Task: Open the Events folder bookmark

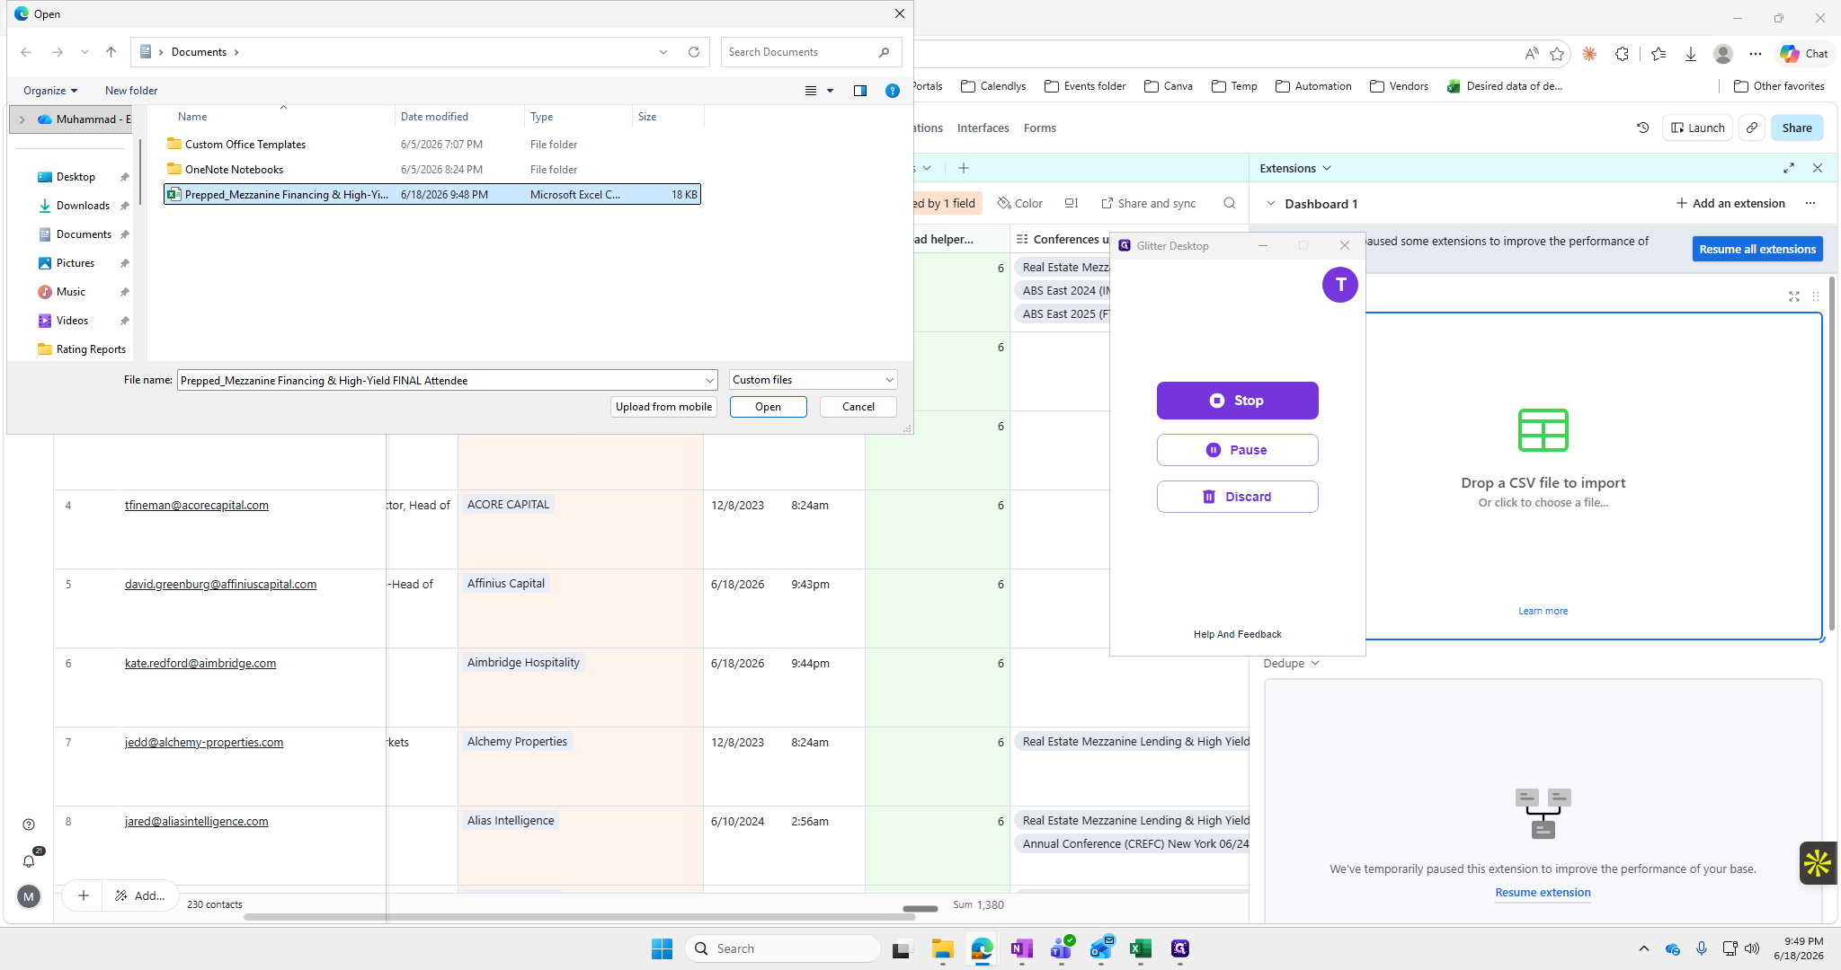Action: 1085,86
